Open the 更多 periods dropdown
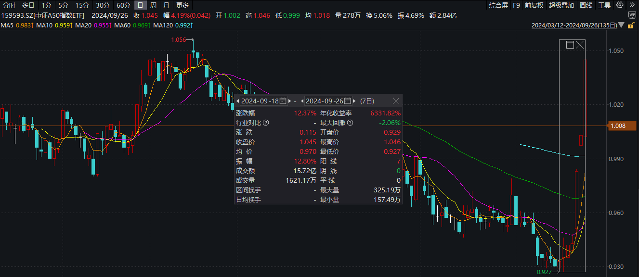Screen dimensions: 639x277 pyautogui.click(x=183, y=5)
